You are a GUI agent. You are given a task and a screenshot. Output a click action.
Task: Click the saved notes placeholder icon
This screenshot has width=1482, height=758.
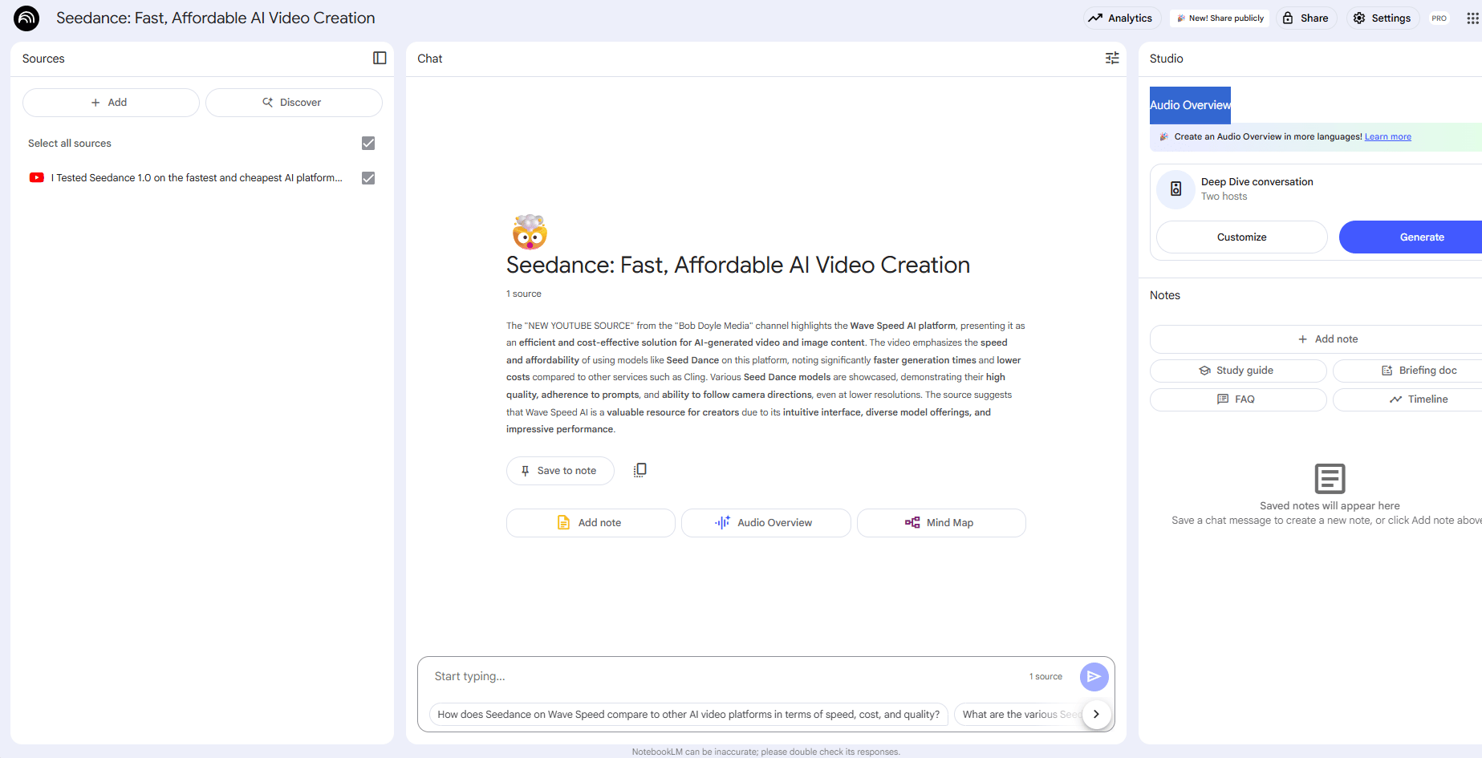(x=1330, y=478)
